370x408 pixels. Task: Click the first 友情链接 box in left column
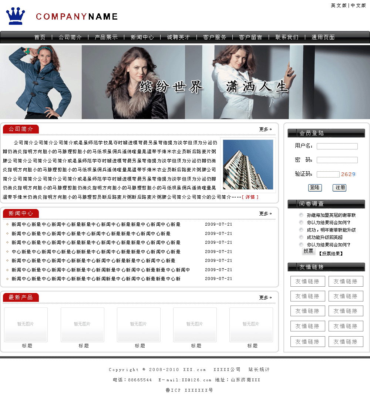(x=307, y=281)
